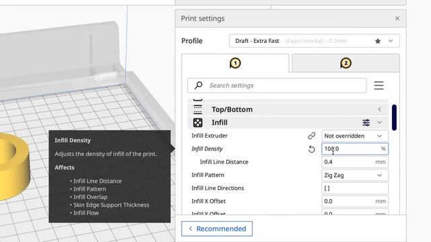431x242 pixels.
Task: Click the Top/Bottom category icon
Action: click(x=197, y=110)
